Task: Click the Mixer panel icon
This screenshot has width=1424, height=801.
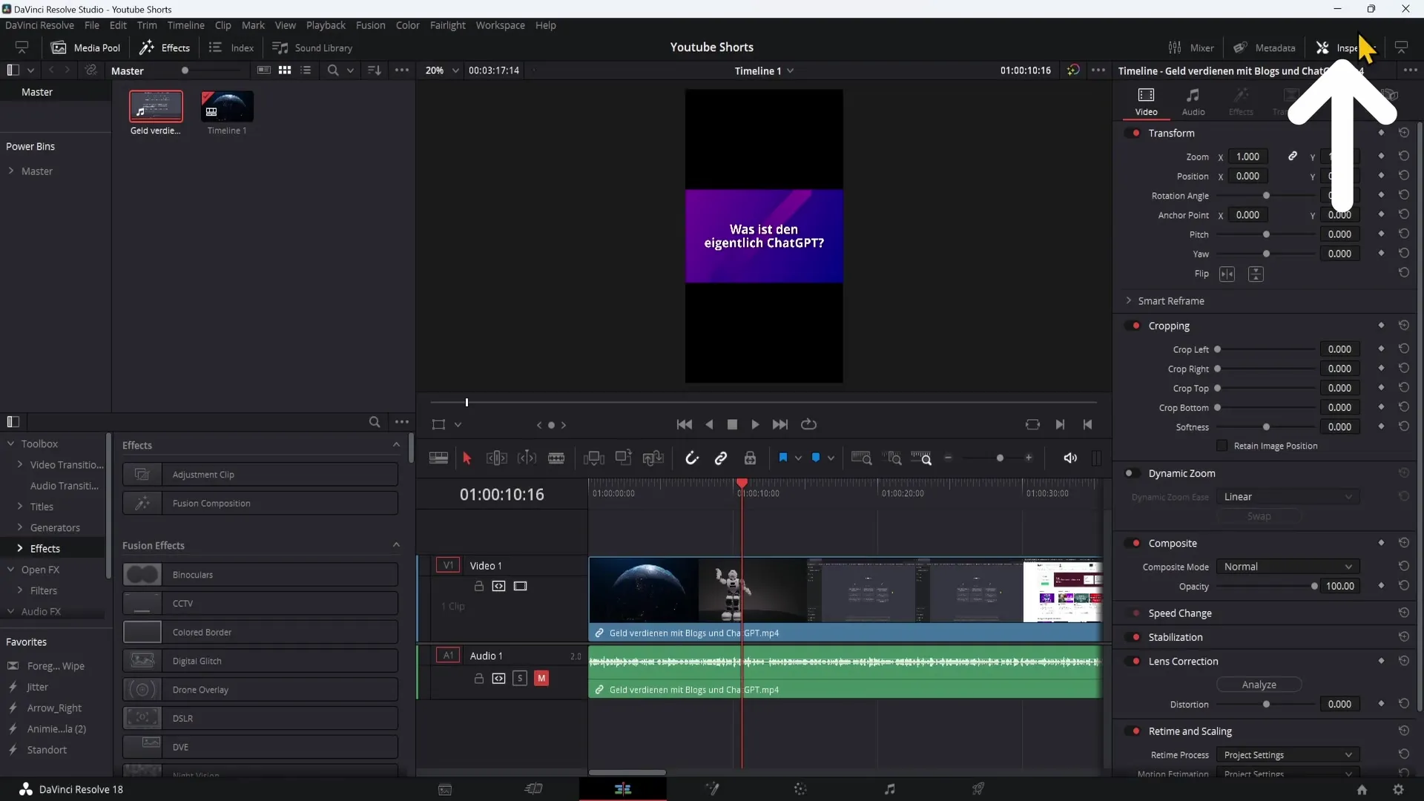Action: [x=1173, y=47]
